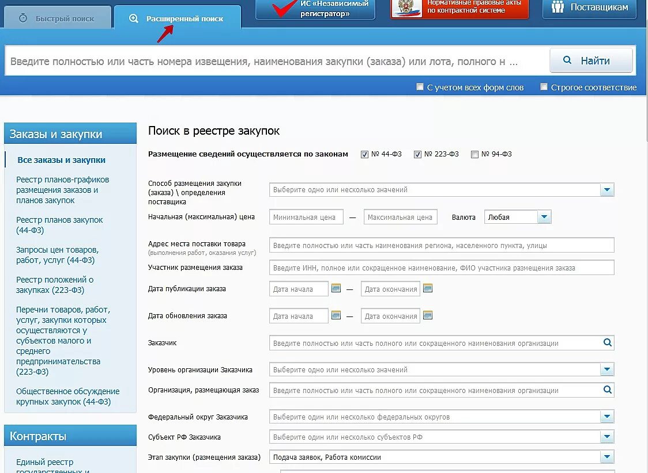Click Дата начала field of Дата обновления заказа
Viewport: 648px width, 473px height.
[x=299, y=316]
